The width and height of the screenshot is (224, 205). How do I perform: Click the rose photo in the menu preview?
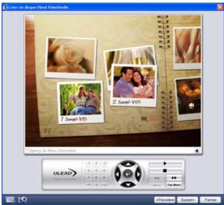(x=70, y=58)
